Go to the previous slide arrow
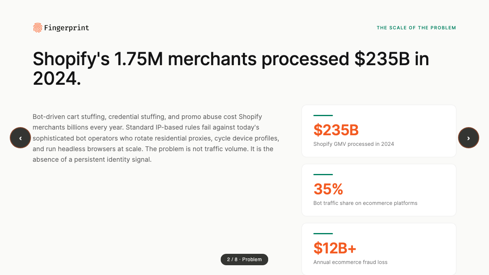 20,138
